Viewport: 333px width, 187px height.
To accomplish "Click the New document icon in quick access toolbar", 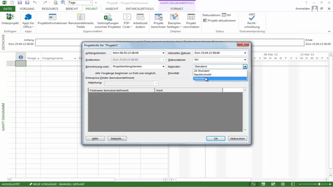I will (12, 3).
